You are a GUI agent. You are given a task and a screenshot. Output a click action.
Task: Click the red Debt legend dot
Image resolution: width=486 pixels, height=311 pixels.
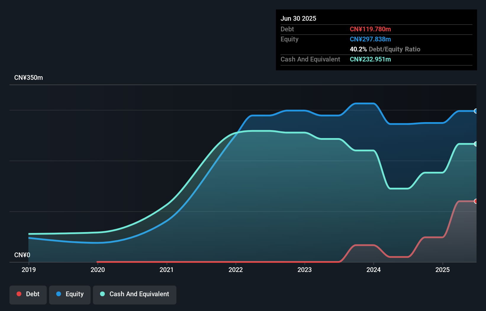[19, 294]
